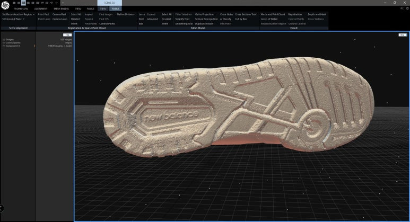Image resolution: width=410 pixels, height=222 pixels.
Task: Click Define Distance tool
Action: [x=126, y=14]
